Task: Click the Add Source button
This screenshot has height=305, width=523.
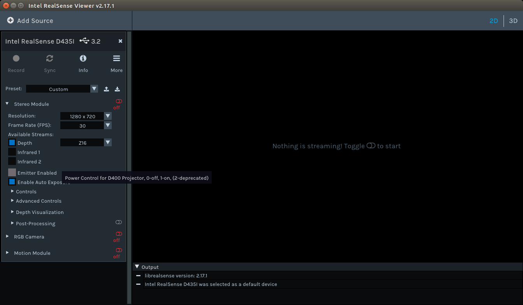Action: pyautogui.click(x=30, y=21)
